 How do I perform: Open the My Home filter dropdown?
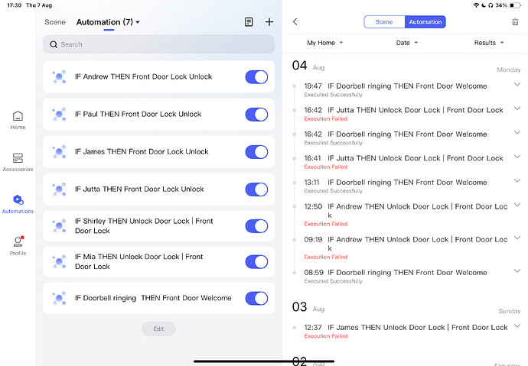click(x=325, y=43)
